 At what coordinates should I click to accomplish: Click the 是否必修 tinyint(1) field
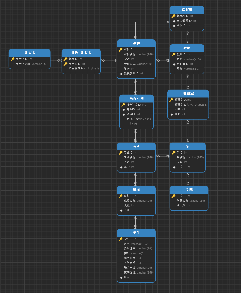(x=139, y=119)
